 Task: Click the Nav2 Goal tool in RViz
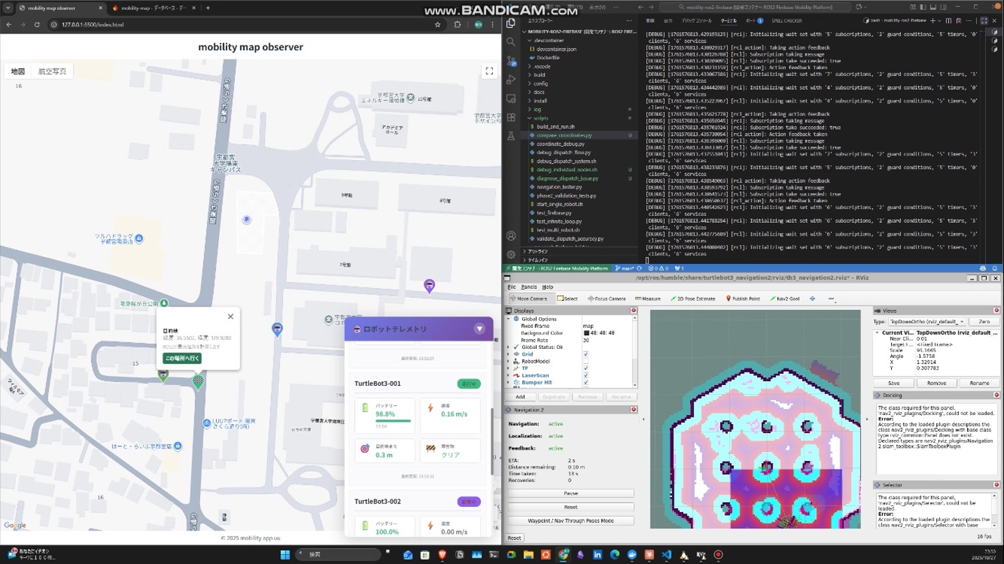784,299
